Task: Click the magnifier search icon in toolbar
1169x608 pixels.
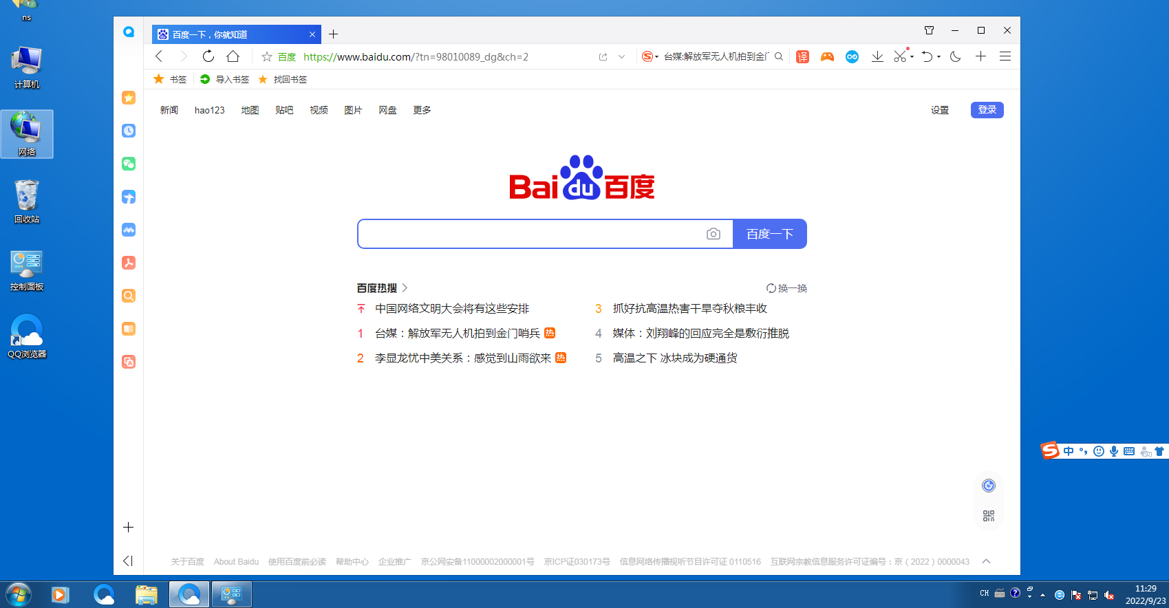Action: click(779, 56)
